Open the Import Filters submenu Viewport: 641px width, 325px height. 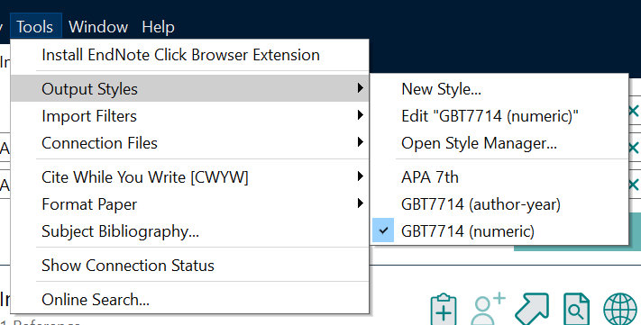coord(189,116)
